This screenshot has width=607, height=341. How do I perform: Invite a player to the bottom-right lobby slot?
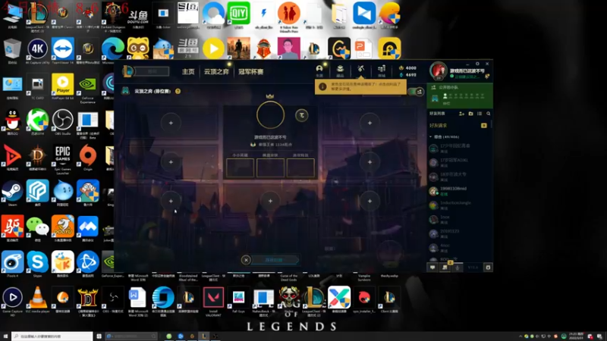(x=370, y=201)
